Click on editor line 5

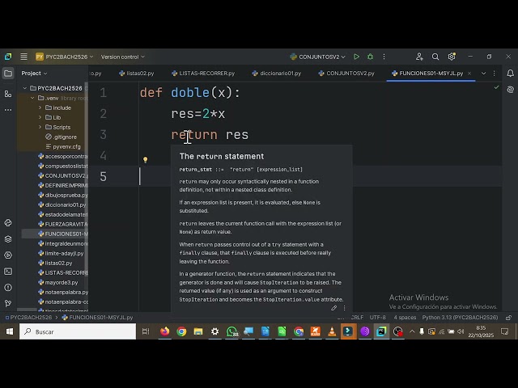click(x=295, y=176)
